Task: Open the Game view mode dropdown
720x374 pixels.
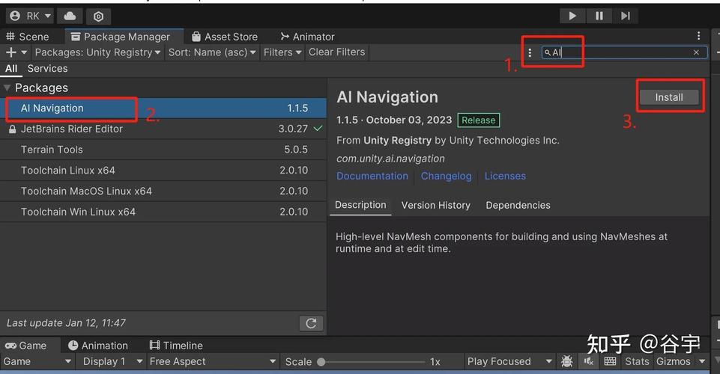Action: pos(37,361)
